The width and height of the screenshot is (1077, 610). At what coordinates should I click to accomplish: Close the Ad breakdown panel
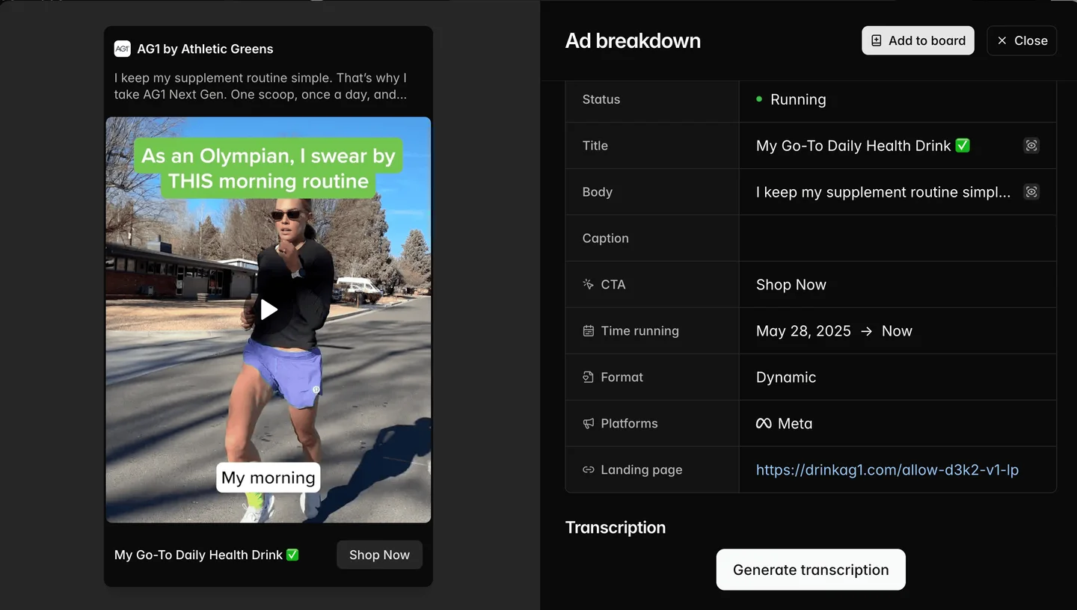click(x=1022, y=40)
